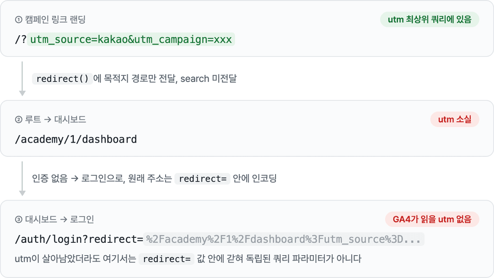This screenshot has width=494, height=278.
Task: Select the red 'utm 소실' badge
Action: point(455,119)
